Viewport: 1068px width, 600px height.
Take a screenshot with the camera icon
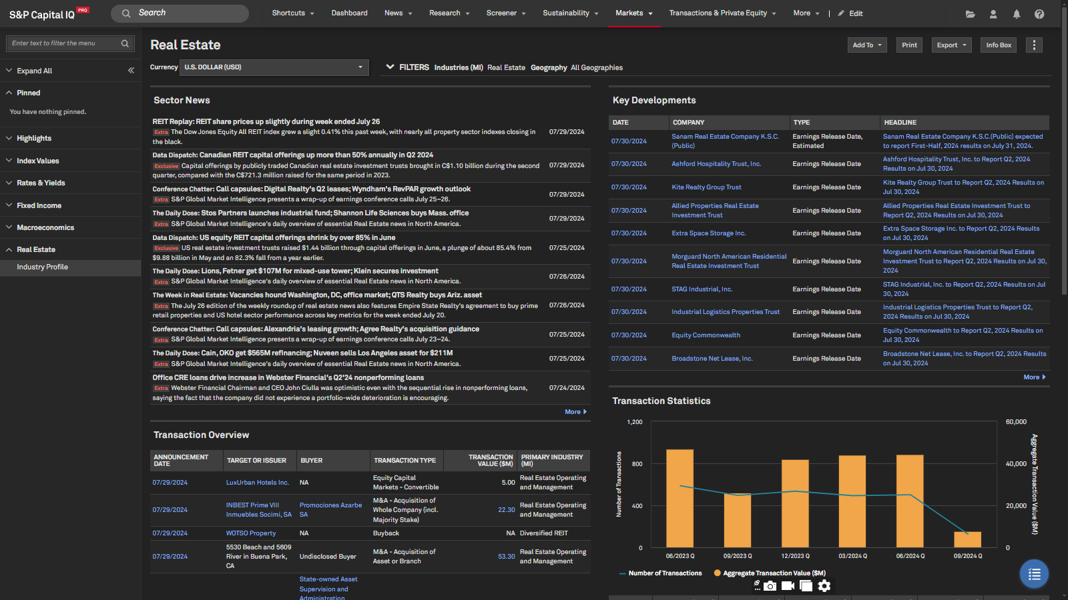(770, 586)
